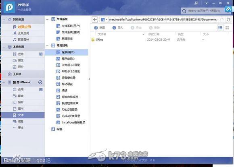Switch to list view
This screenshot has height=167, width=234.
click(x=220, y=28)
